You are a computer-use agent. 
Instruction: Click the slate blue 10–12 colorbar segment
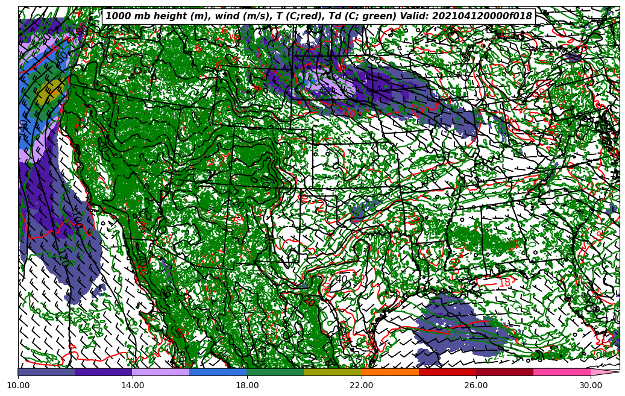(46, 372)
